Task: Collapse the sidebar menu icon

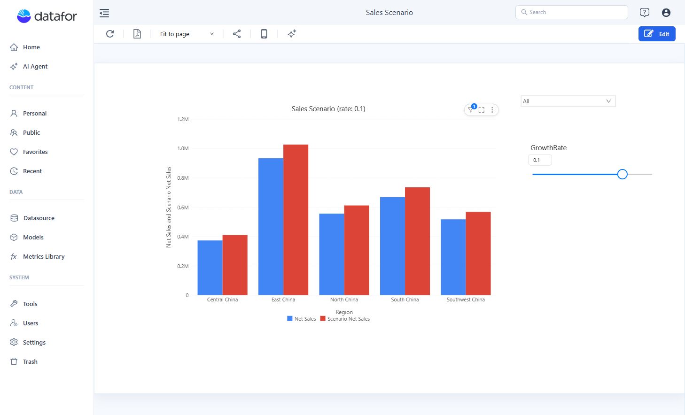Action: point(104,13)
